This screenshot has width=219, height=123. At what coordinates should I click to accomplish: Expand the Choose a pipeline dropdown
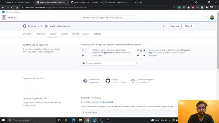(109, 63)
